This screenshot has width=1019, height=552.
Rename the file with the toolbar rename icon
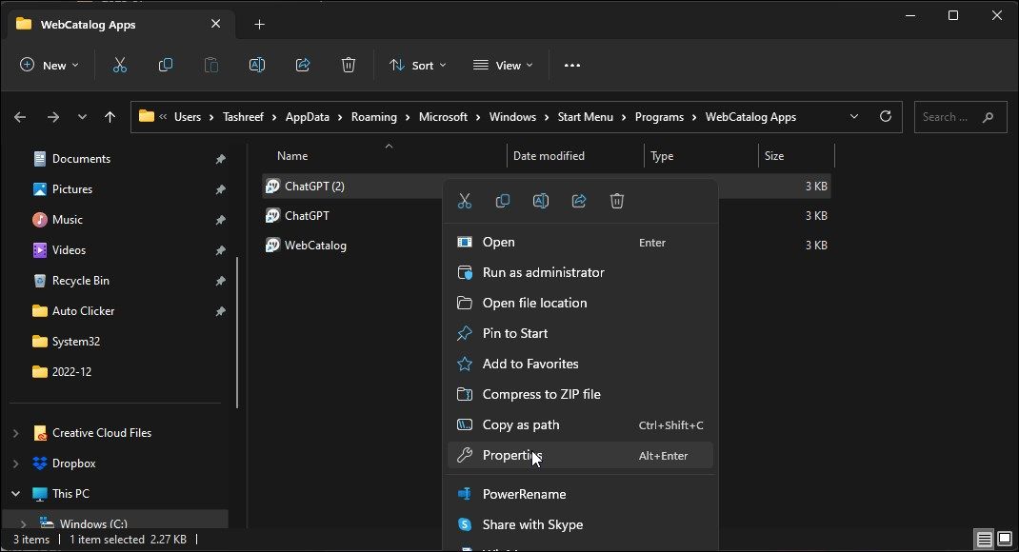[256, 65]
